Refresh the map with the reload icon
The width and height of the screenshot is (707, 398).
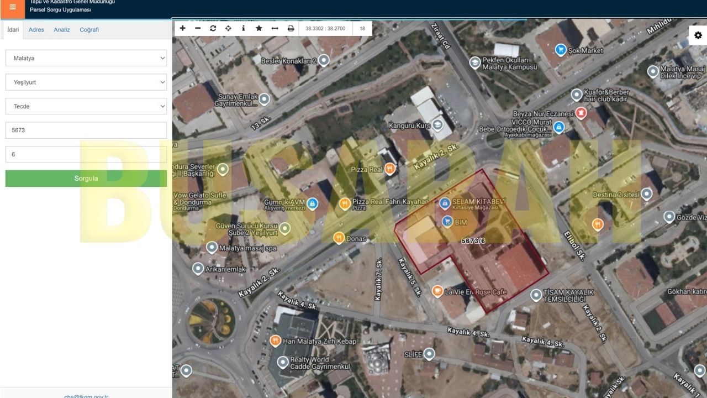pyautogui.click(x=213, y=28)
